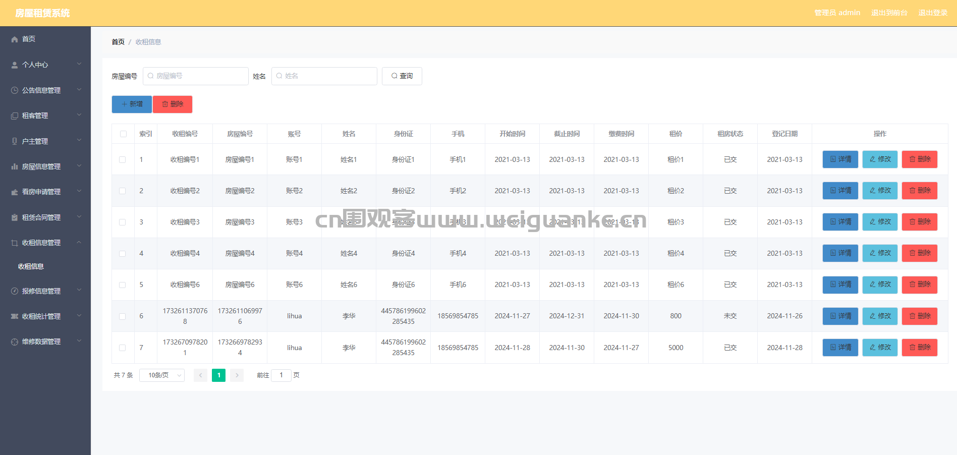Click the copy icon beside 租客管理

(15, 116)
